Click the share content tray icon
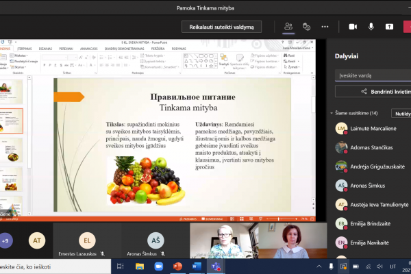The image size is (411, 274). pos(389,27)
